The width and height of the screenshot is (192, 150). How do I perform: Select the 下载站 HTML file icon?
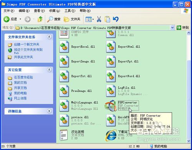tap(111, 135)
